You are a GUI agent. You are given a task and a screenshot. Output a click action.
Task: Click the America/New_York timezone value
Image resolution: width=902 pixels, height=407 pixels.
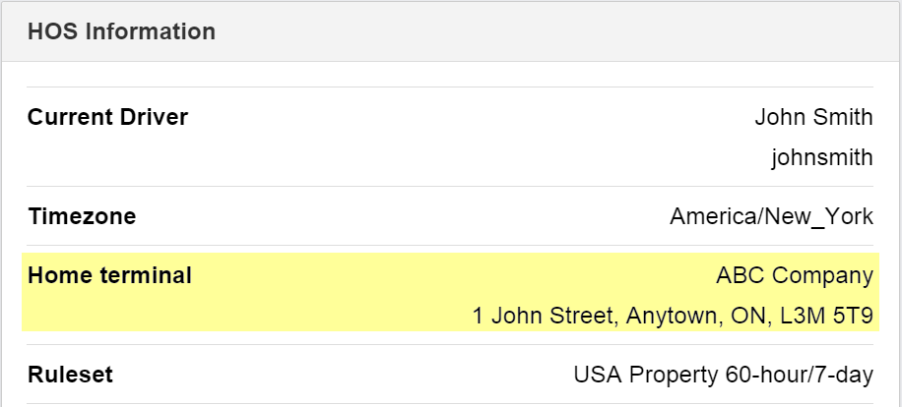[x=771, y=216]
